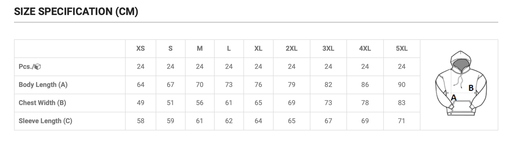Click the Chest Width (B) row label
The height and width of the screenshot is (147, 518).
[42, 103]
